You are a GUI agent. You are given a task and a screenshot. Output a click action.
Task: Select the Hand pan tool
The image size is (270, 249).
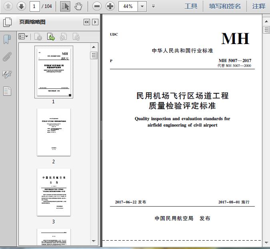(x=78, y=6)
